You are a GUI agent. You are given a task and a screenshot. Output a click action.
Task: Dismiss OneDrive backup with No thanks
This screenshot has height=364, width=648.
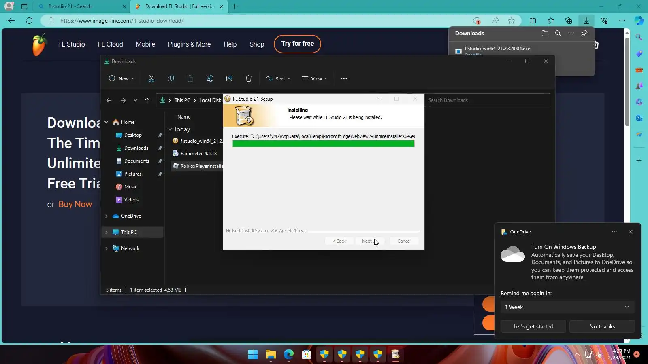(602, 326)
